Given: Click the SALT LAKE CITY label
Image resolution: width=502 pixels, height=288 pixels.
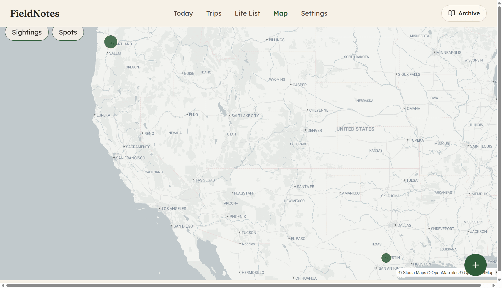Looking at the screenshot, I should pyautogui.click(x=245, y=116).
